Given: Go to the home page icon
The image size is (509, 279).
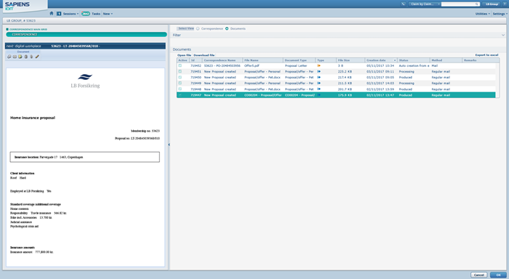Looking at the screenshot, I should pyautogui.click(x=52, y=14).
